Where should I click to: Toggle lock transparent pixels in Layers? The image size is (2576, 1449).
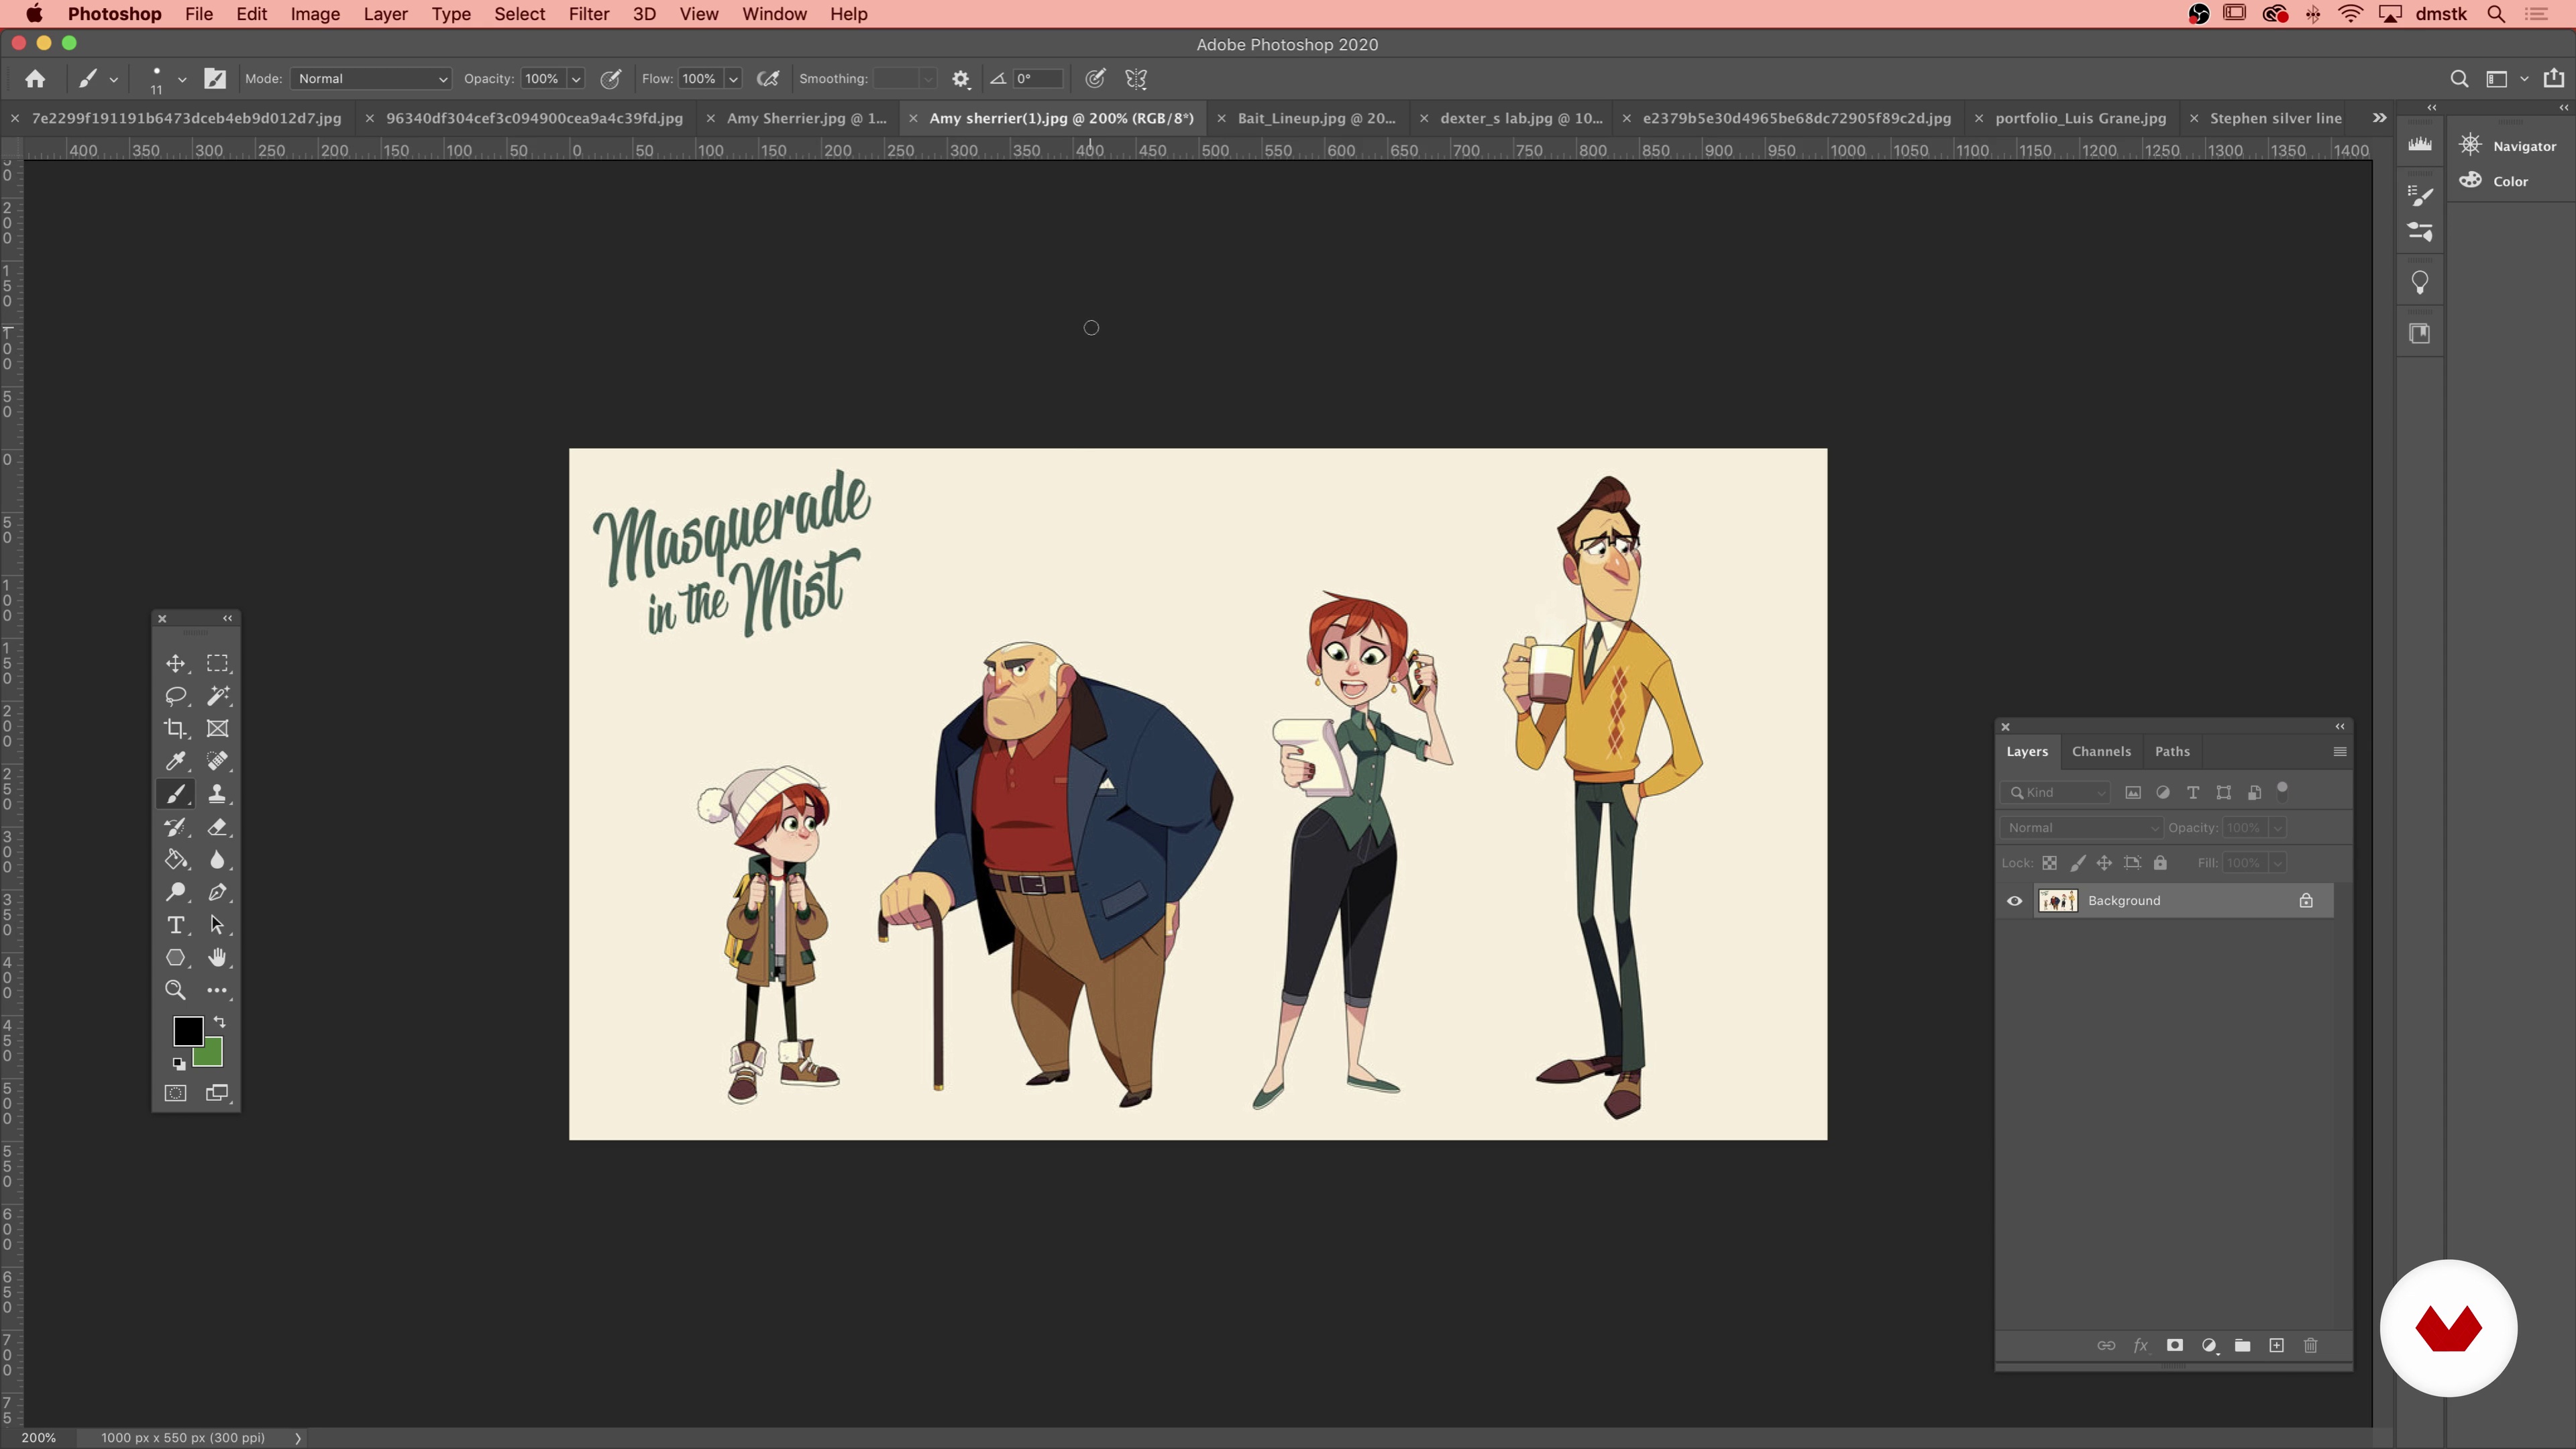coord(2049,863)
